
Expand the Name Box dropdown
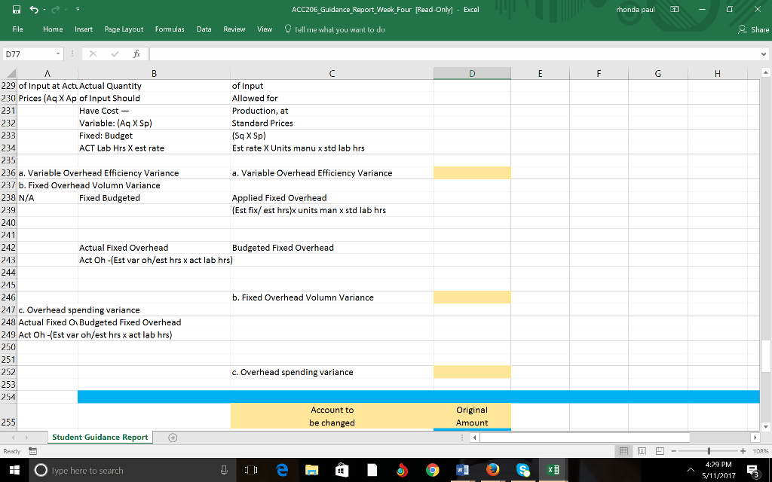pyautogui.click(x=58, y=54)
